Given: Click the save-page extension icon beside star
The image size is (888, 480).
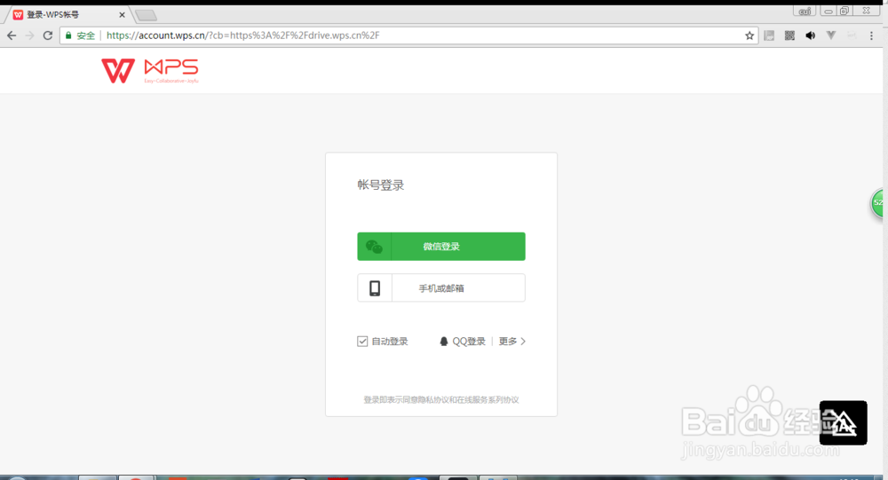Looking at the screenshot, I should (769, 35).
